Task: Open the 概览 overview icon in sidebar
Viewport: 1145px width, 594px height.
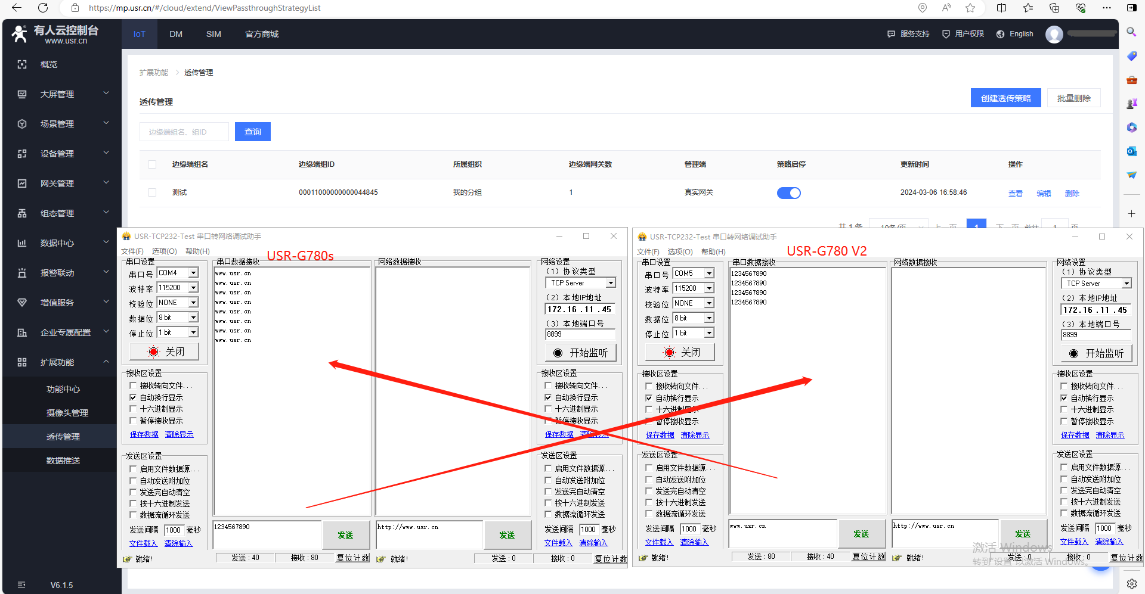Action: (22, 64)
